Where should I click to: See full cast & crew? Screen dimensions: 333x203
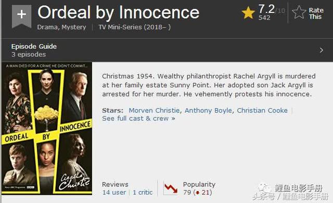click(x=138, y=118)
